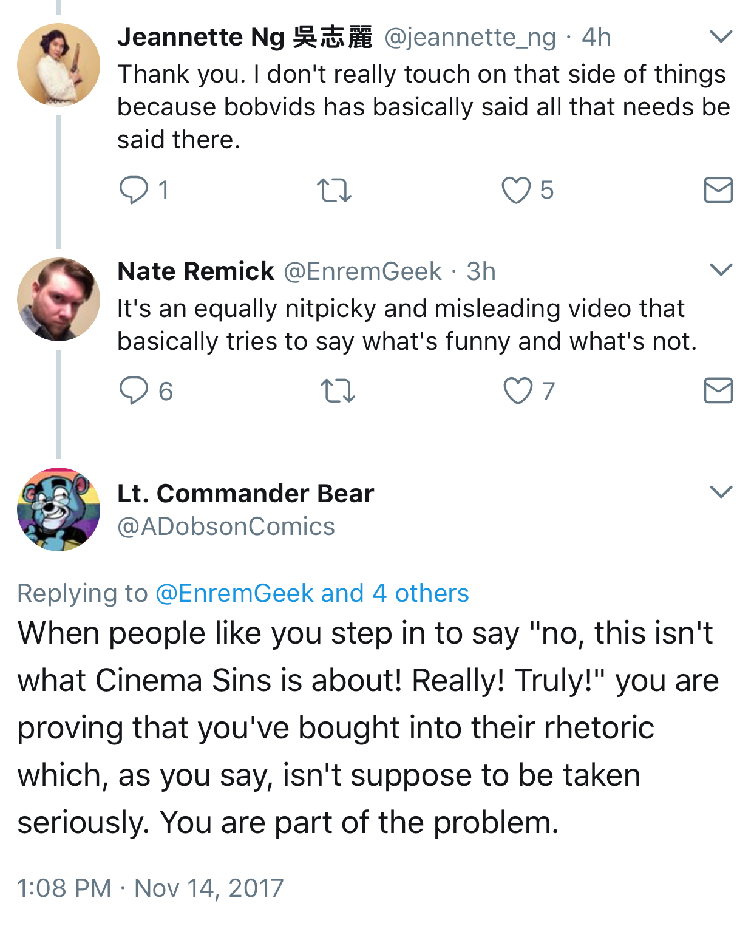This screenshot has width=754, height=926.
Task: Like Jeannette Ng's tweet with heart
Action: [516, 190]
